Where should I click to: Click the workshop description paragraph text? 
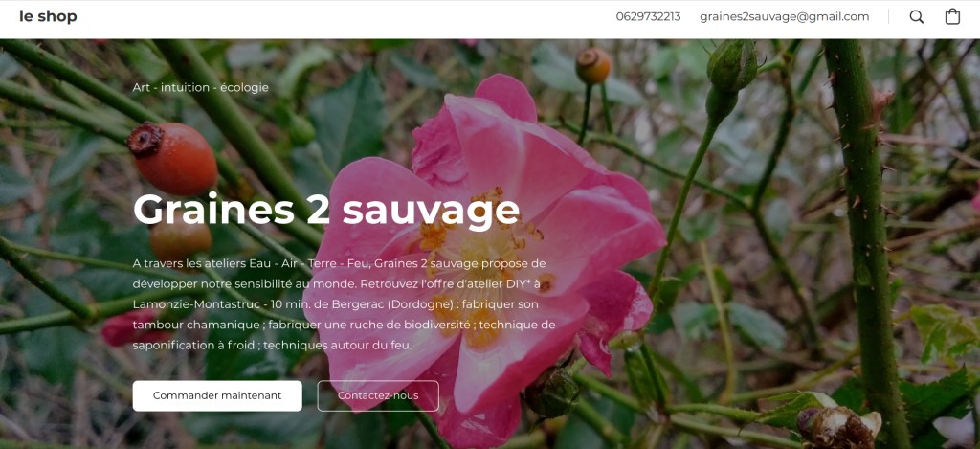344,303
